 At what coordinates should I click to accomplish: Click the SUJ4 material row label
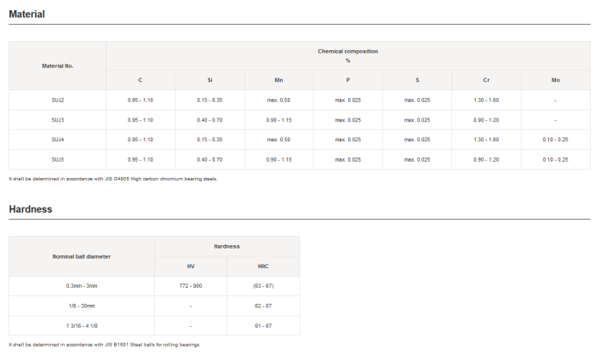57,140
